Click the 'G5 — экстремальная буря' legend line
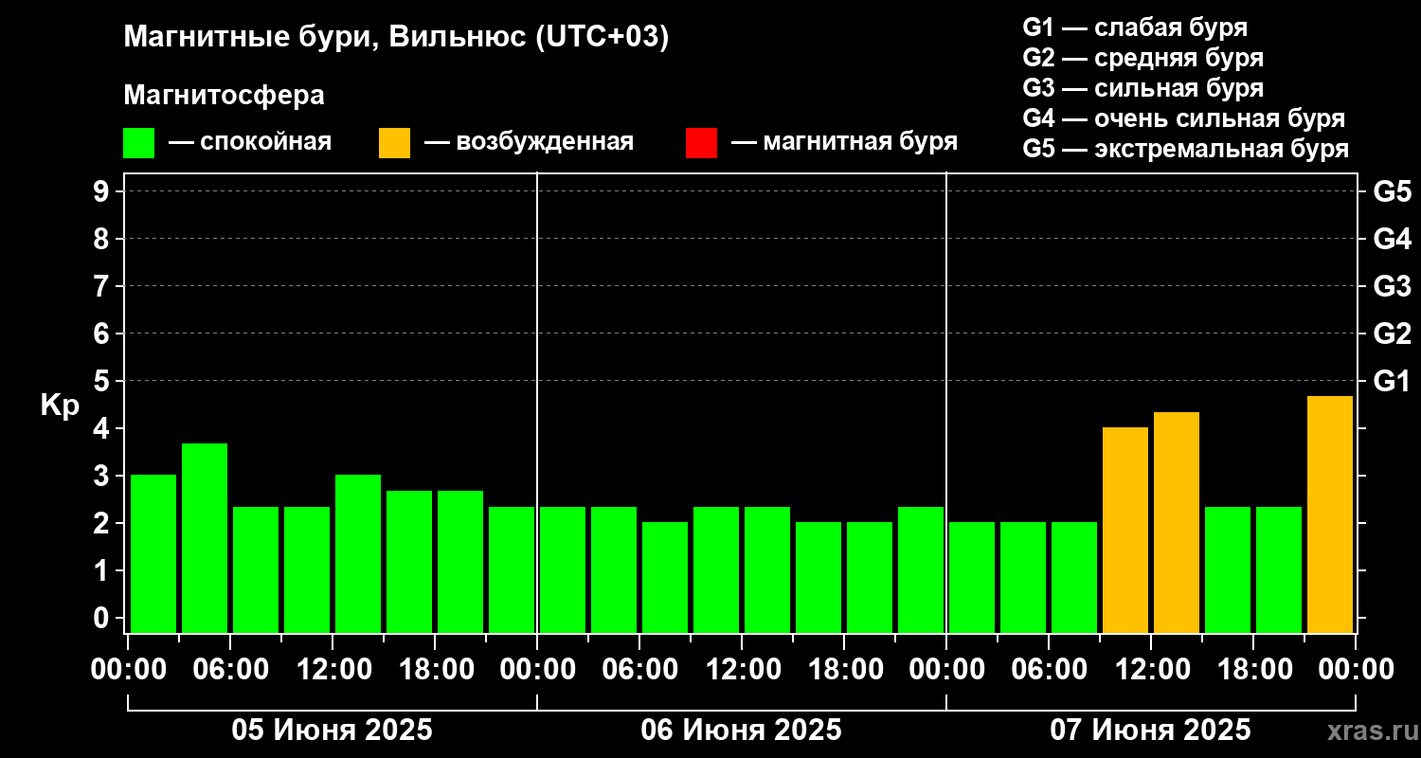The height and width of the screenshot is (758, 1421). 1186,149
